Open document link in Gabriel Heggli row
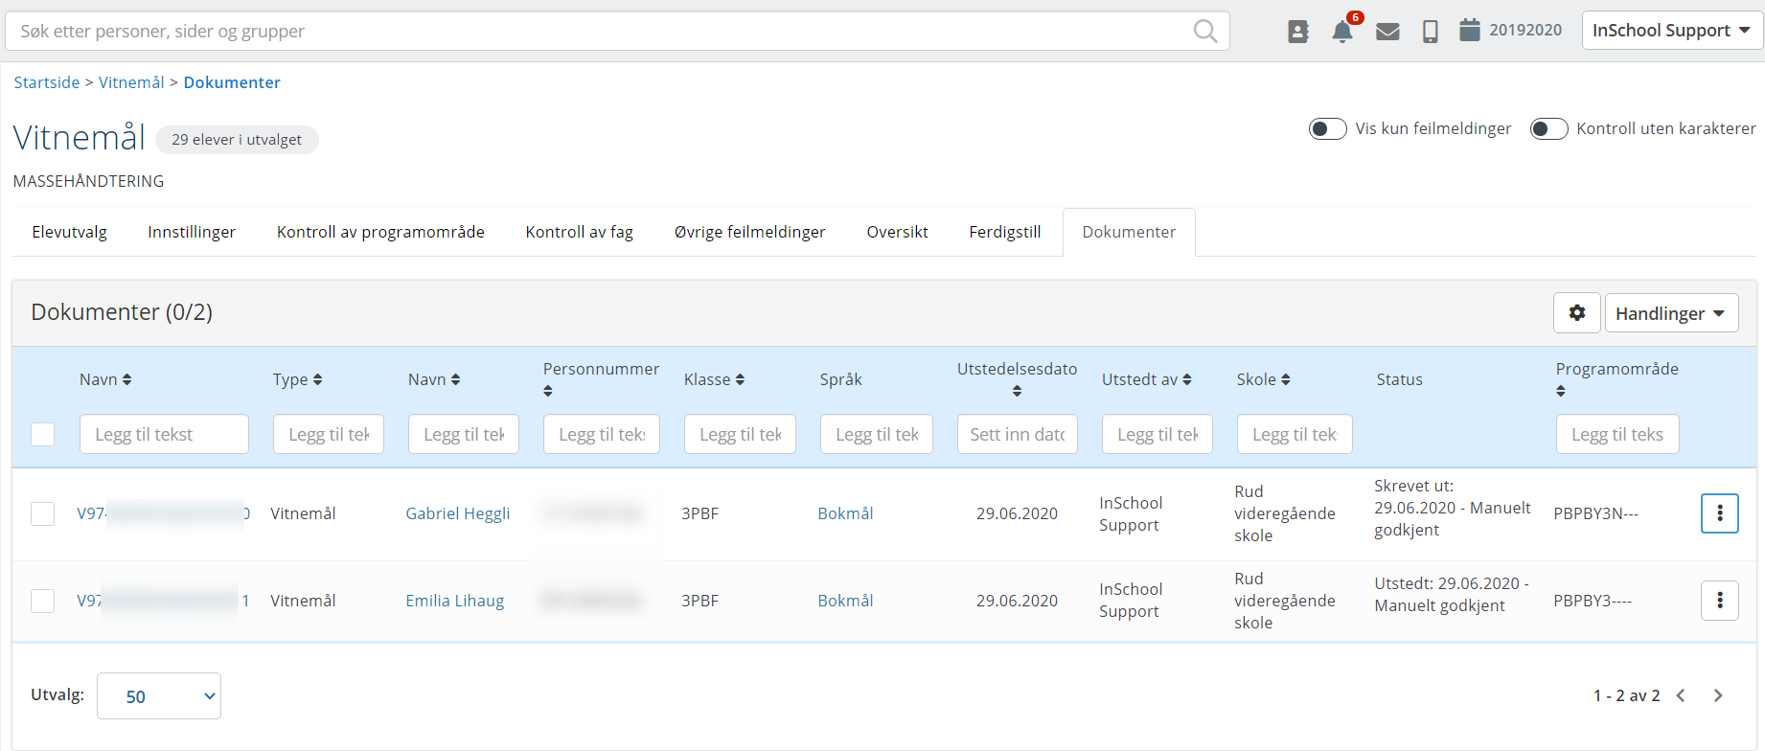This screenshot has width=1765, height=751. (x=164, y=513)
